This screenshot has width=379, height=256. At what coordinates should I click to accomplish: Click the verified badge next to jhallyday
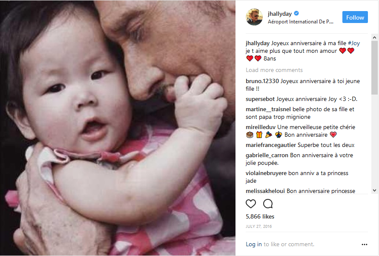coord(296,13)
